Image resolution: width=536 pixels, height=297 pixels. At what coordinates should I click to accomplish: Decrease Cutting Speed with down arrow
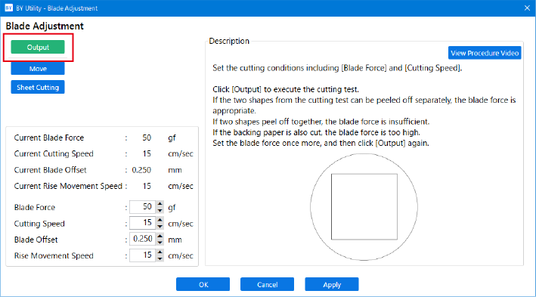tap(160, 226)
